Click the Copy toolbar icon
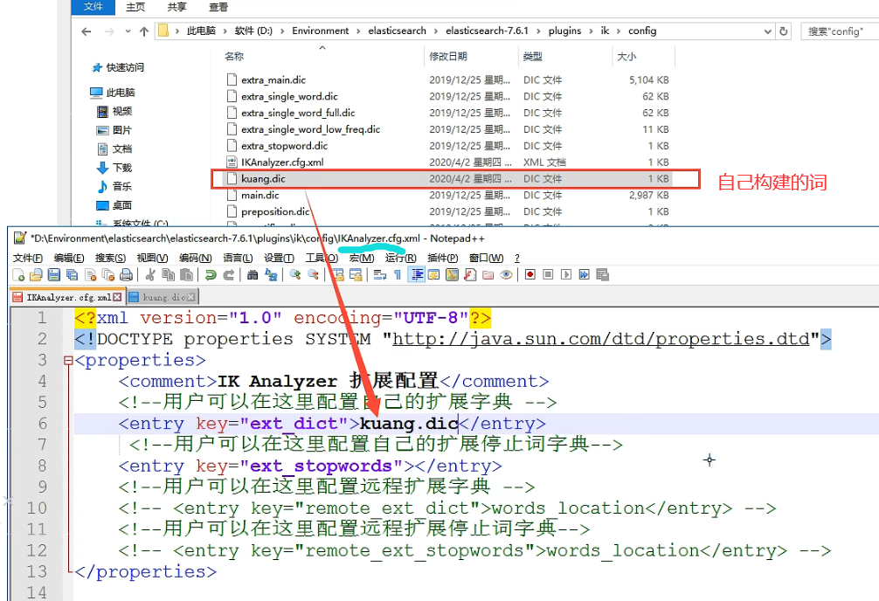 (168, 274)
